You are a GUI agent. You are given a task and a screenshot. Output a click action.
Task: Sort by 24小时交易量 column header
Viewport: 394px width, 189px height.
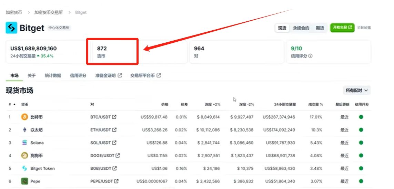click(x=285, y=104)
